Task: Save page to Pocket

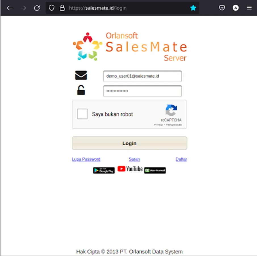Action: tap(222, 8)
